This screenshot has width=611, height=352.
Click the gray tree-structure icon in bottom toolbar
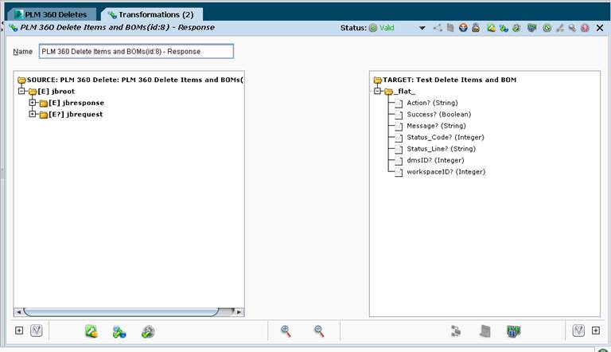point(456,331)
